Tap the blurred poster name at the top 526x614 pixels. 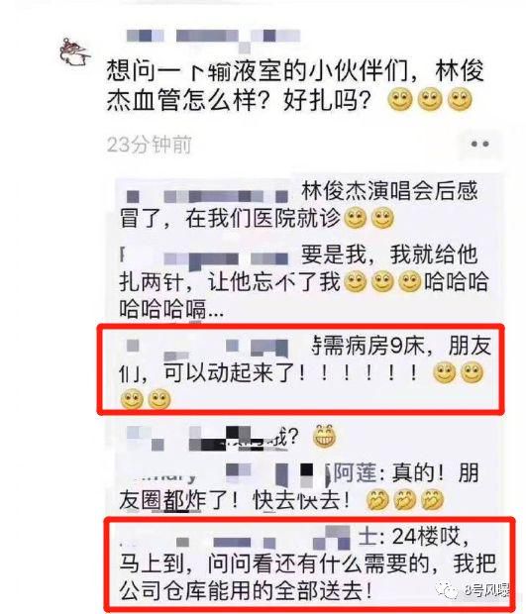click(x=214, y=37)
